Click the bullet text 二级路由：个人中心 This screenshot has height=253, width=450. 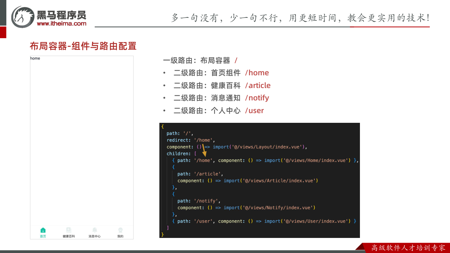click(x=207, y=111)
